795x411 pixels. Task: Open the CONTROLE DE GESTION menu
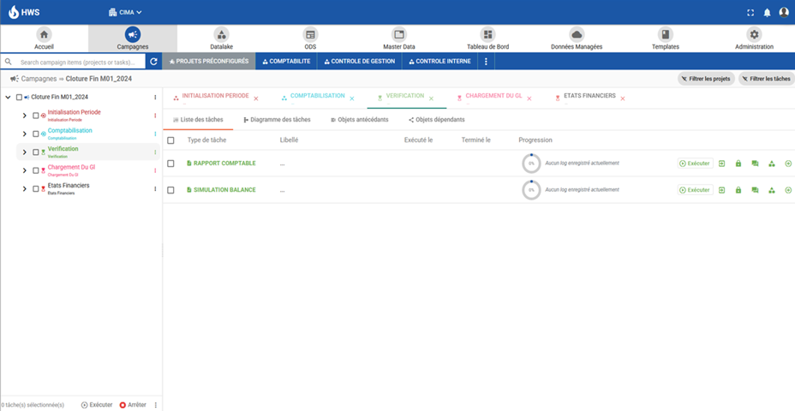(358, 62)
